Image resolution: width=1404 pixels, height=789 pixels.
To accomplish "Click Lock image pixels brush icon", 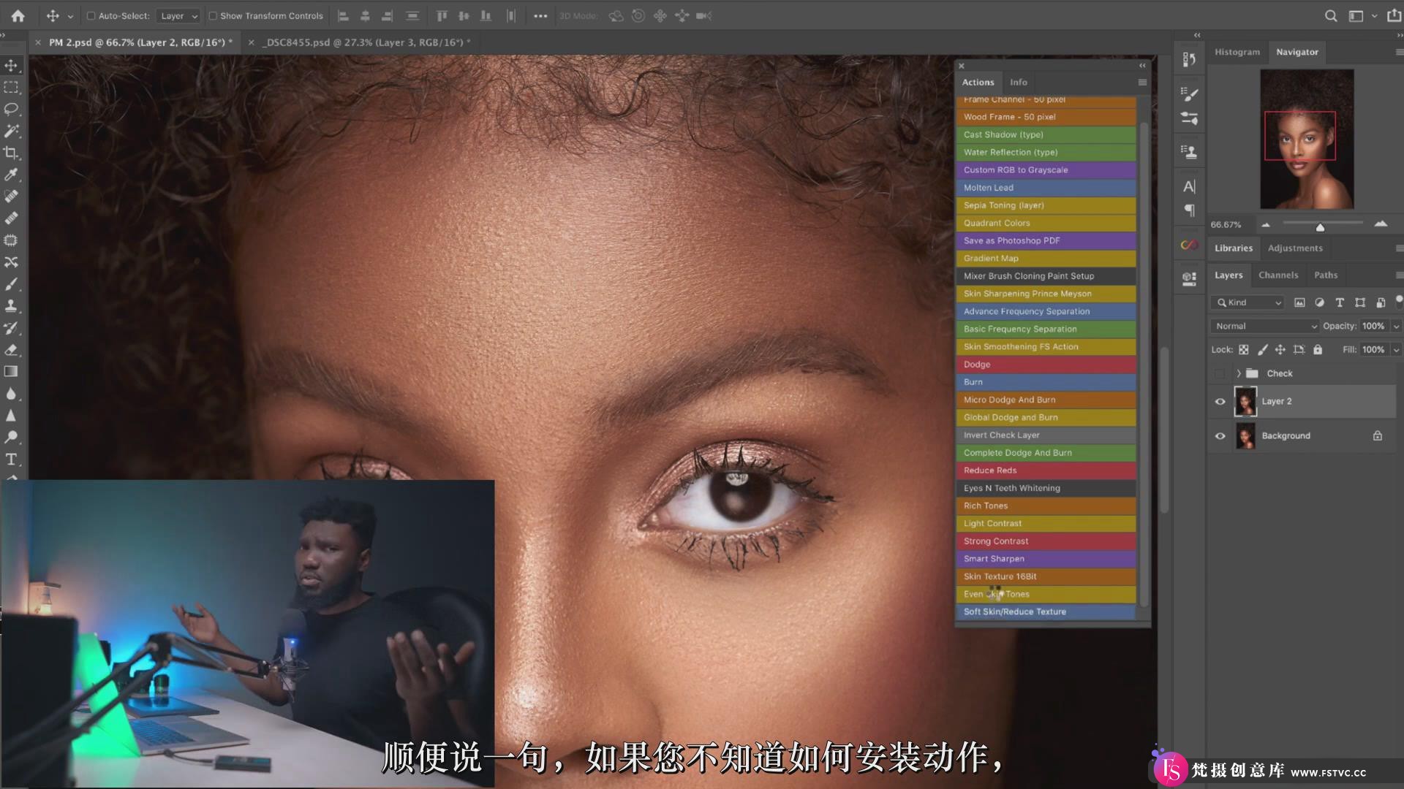I will [1262, 350].
